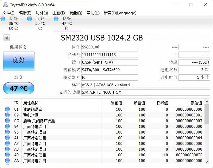The width and height of the screenshot is (213, 168).
Task: Click the ID column header
Action: pyautogui.click(x=16, y=103)
